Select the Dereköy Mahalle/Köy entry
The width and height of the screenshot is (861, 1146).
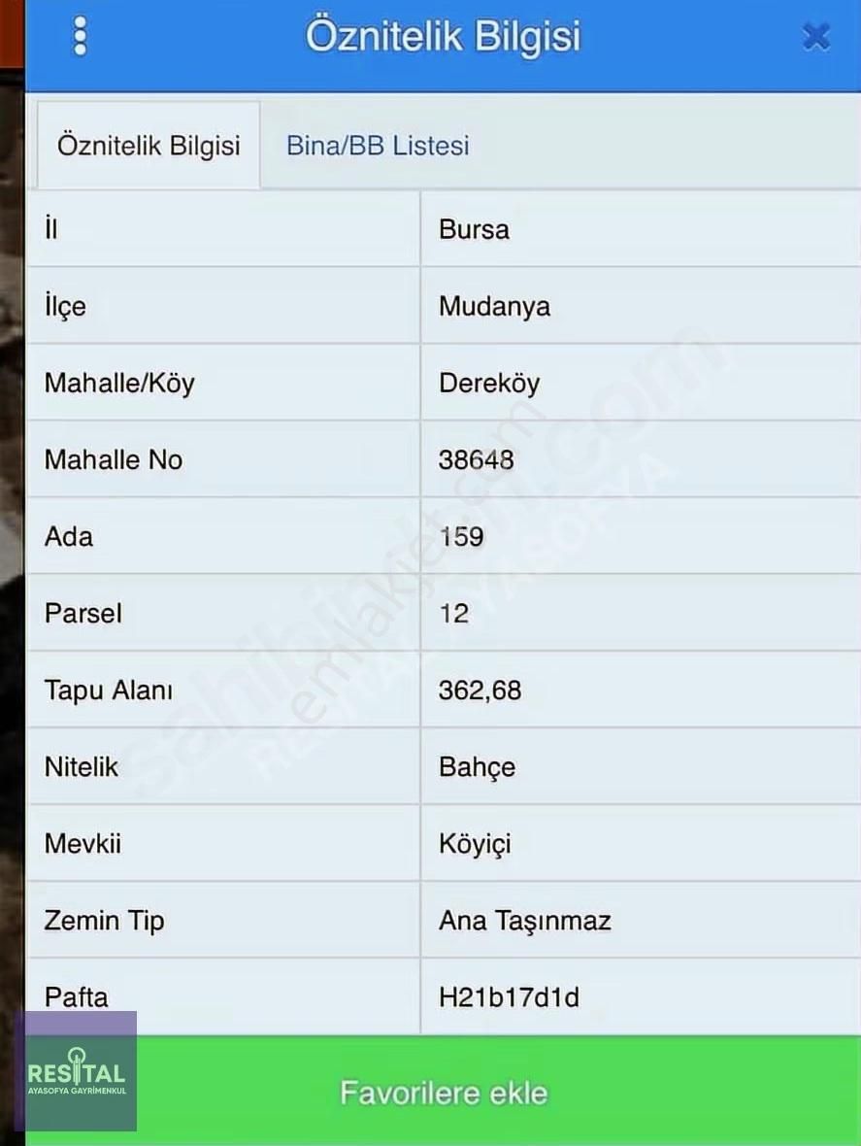coord(489,383)
